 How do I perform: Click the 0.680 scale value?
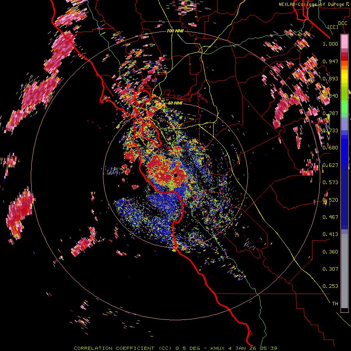pos(330,148)
